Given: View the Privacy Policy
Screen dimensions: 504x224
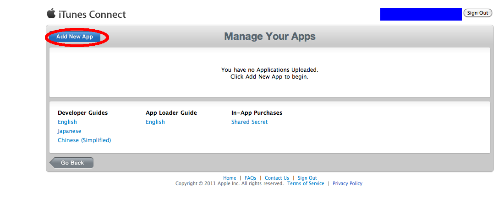Looking at the screenshot, I should pos(347,184).
